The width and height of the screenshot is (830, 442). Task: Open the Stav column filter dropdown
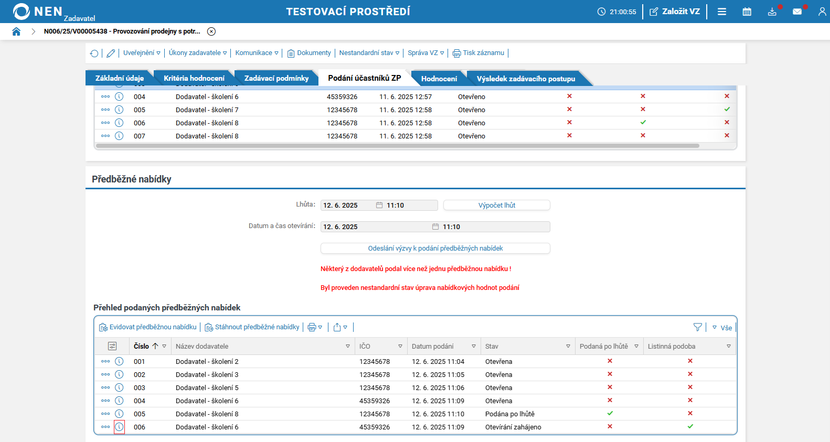click(x=568, y=346)
